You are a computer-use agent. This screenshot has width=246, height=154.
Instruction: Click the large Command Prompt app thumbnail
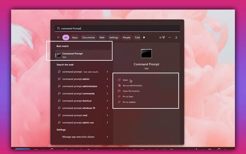coord(146,54)
